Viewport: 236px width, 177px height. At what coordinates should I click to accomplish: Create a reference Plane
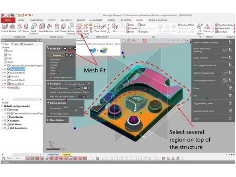97,28
